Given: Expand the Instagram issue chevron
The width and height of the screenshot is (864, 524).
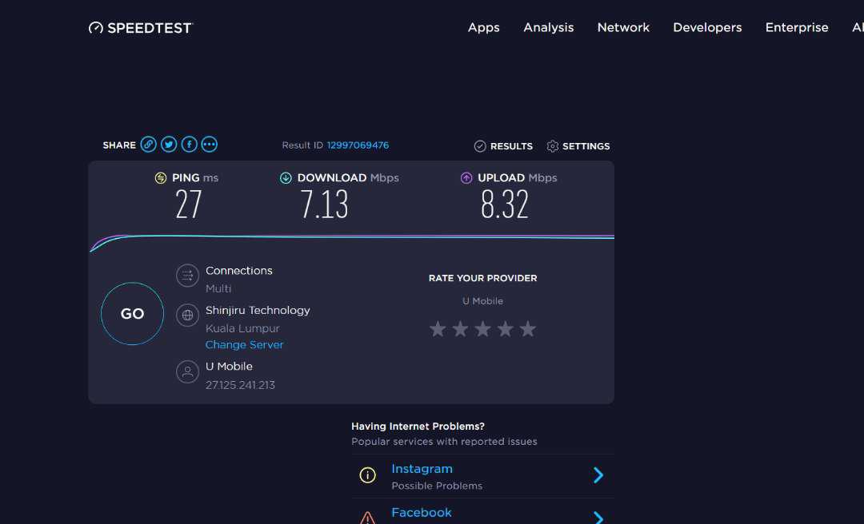Looking at the screenshot, I should click(598, 475).
